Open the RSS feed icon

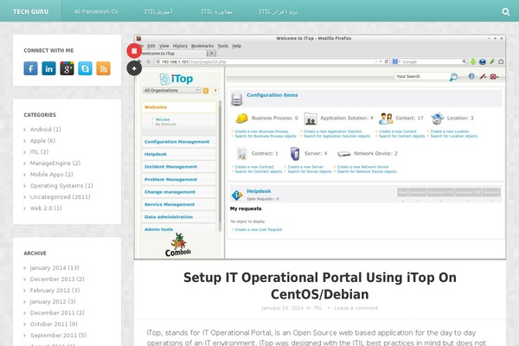[x=103, y=68]
